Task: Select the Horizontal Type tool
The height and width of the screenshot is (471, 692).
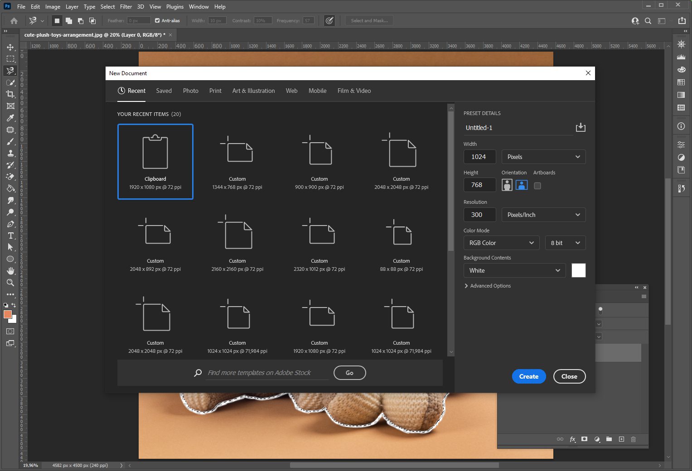Action: tap(10, 235)
